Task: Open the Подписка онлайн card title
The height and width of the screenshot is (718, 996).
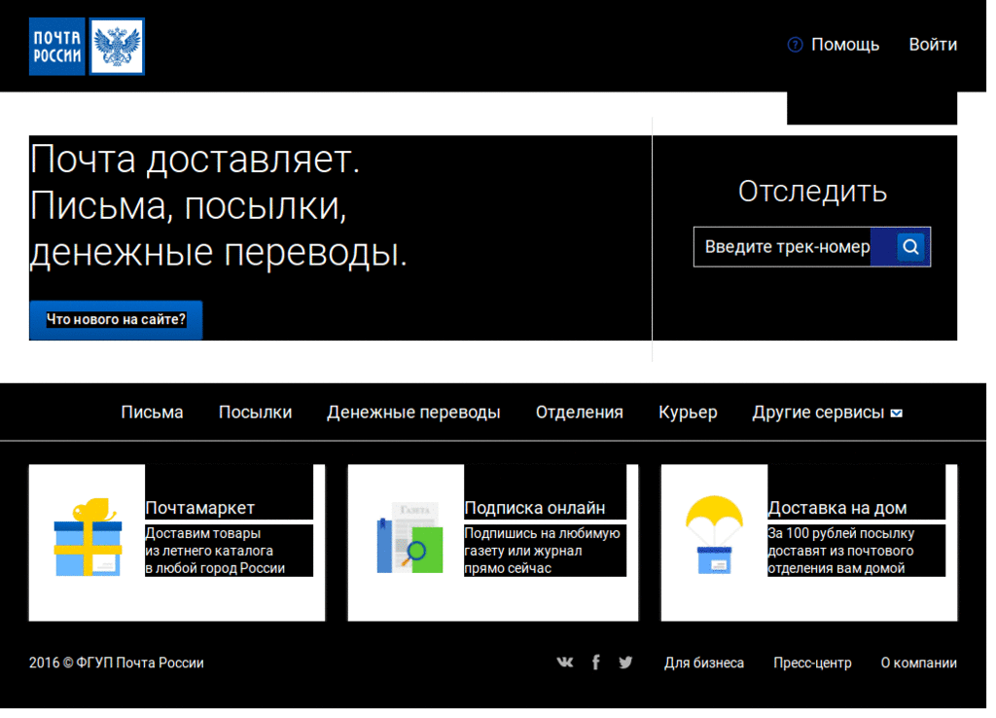Action: point(534,508)
